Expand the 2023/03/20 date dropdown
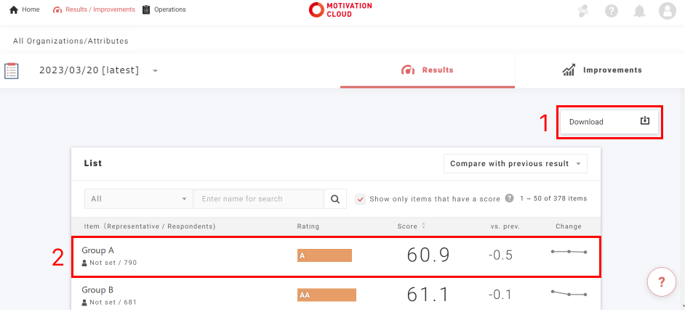Image resolution: width=685 pixels, height=312 pixels. pos(156,71)
